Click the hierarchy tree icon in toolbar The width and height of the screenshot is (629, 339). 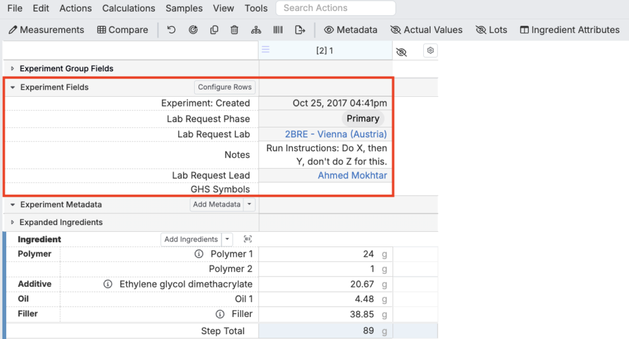pos(256,30)
